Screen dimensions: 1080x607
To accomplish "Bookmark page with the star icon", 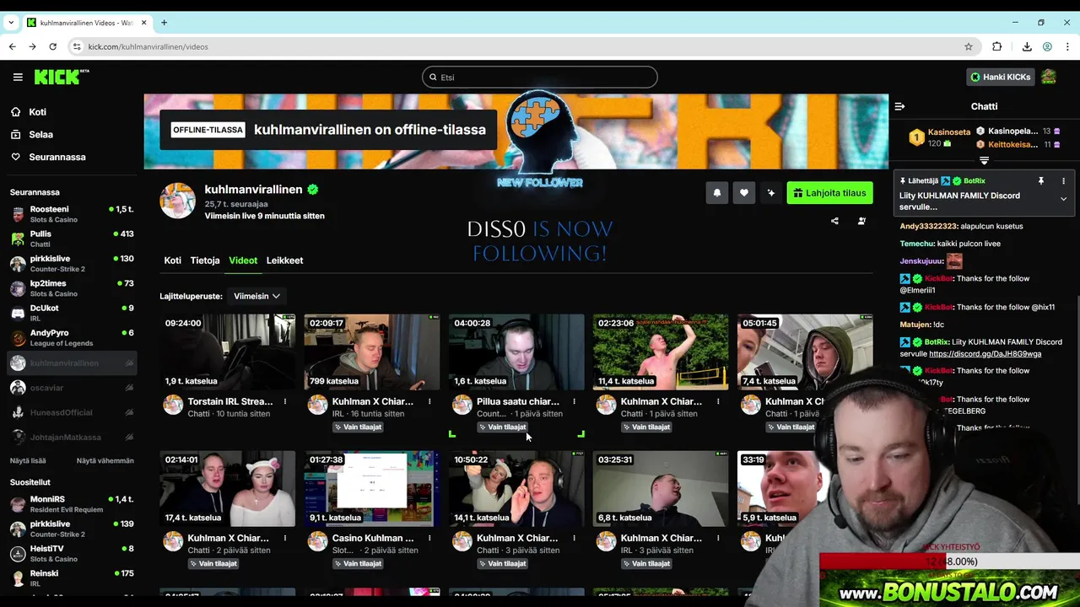I will point(969,46).
